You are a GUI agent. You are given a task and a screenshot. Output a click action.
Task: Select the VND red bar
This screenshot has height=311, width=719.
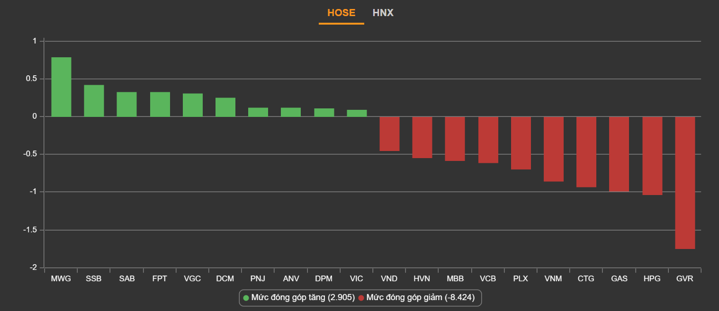389,134
